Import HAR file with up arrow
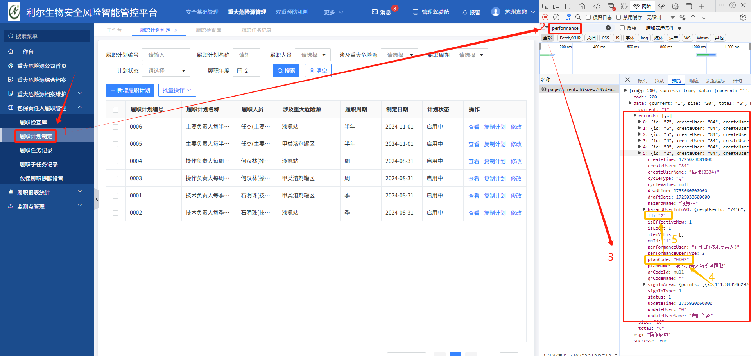 tap(693, 17)
